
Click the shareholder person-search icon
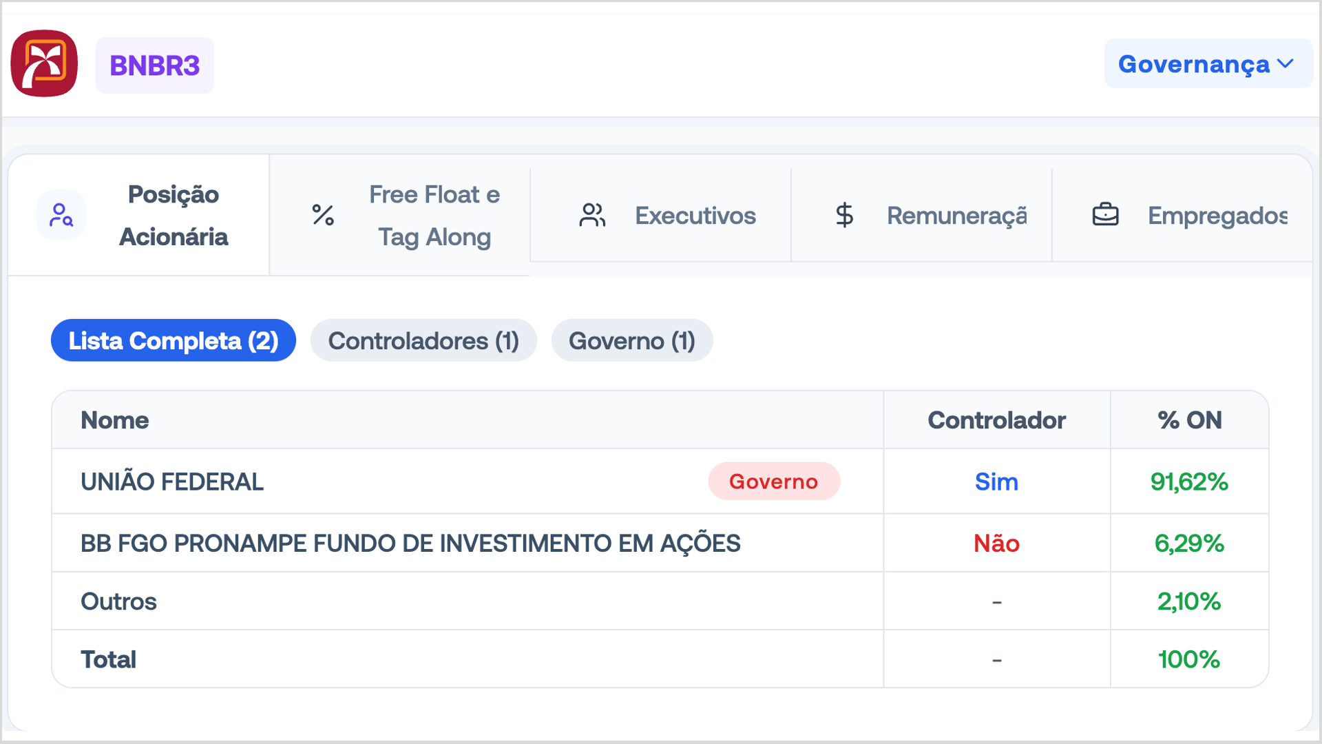pyautogui.click(x=61, y=215)
